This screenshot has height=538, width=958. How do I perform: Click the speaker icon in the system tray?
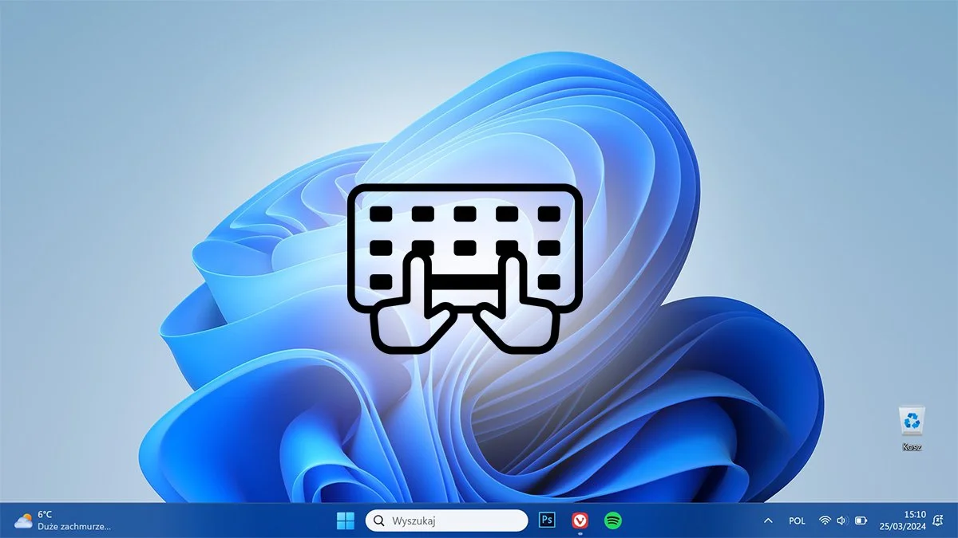pyautogui.click(x=841, y=520)
